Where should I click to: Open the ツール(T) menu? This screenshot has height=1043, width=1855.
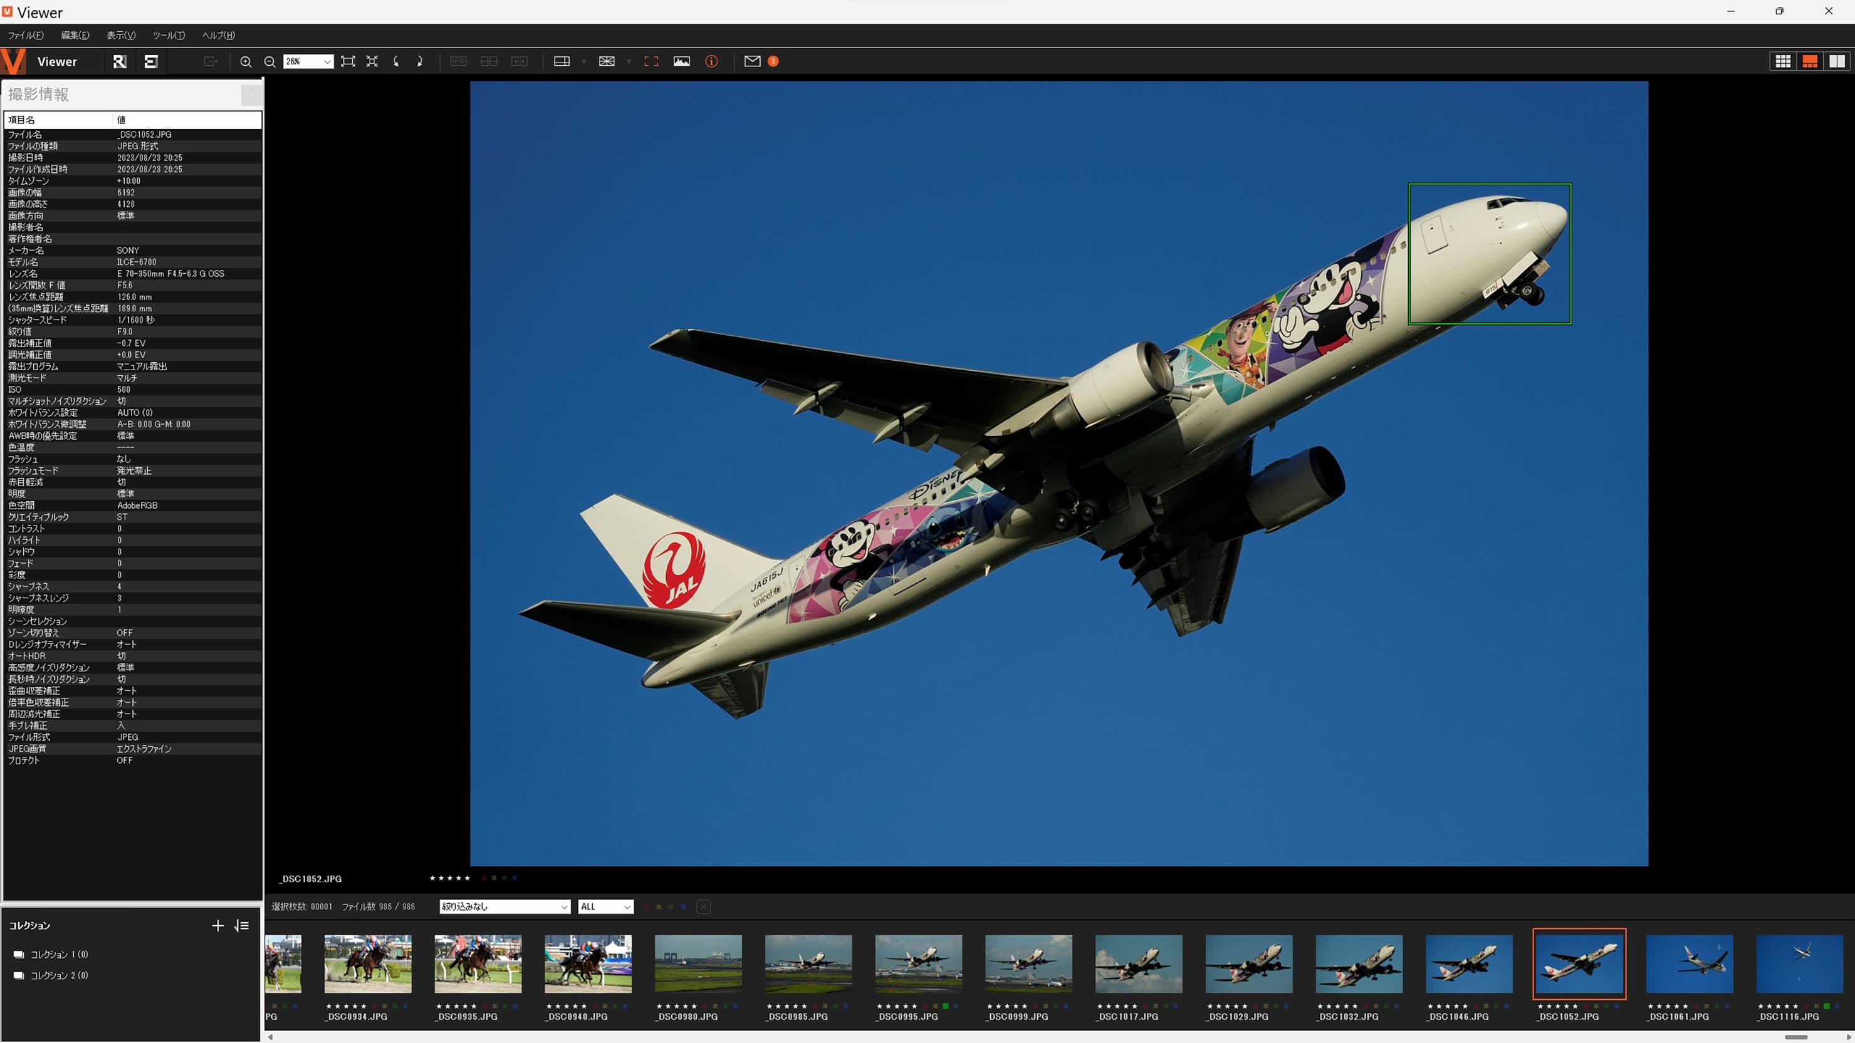click(x=169, y=35)
